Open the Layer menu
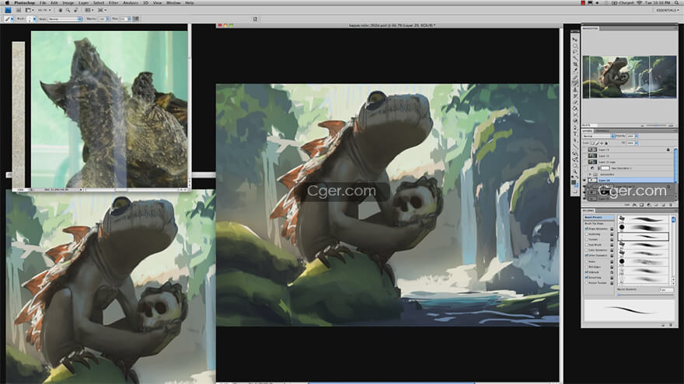Image resolution: width=684 pixels, height=384 pixels. tap(83, 2)
